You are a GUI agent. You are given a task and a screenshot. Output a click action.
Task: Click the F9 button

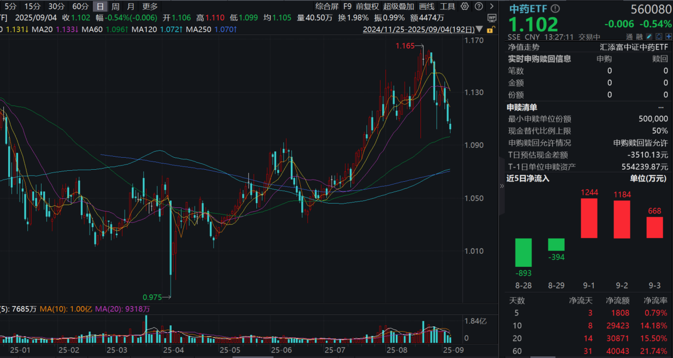(347, 6)
